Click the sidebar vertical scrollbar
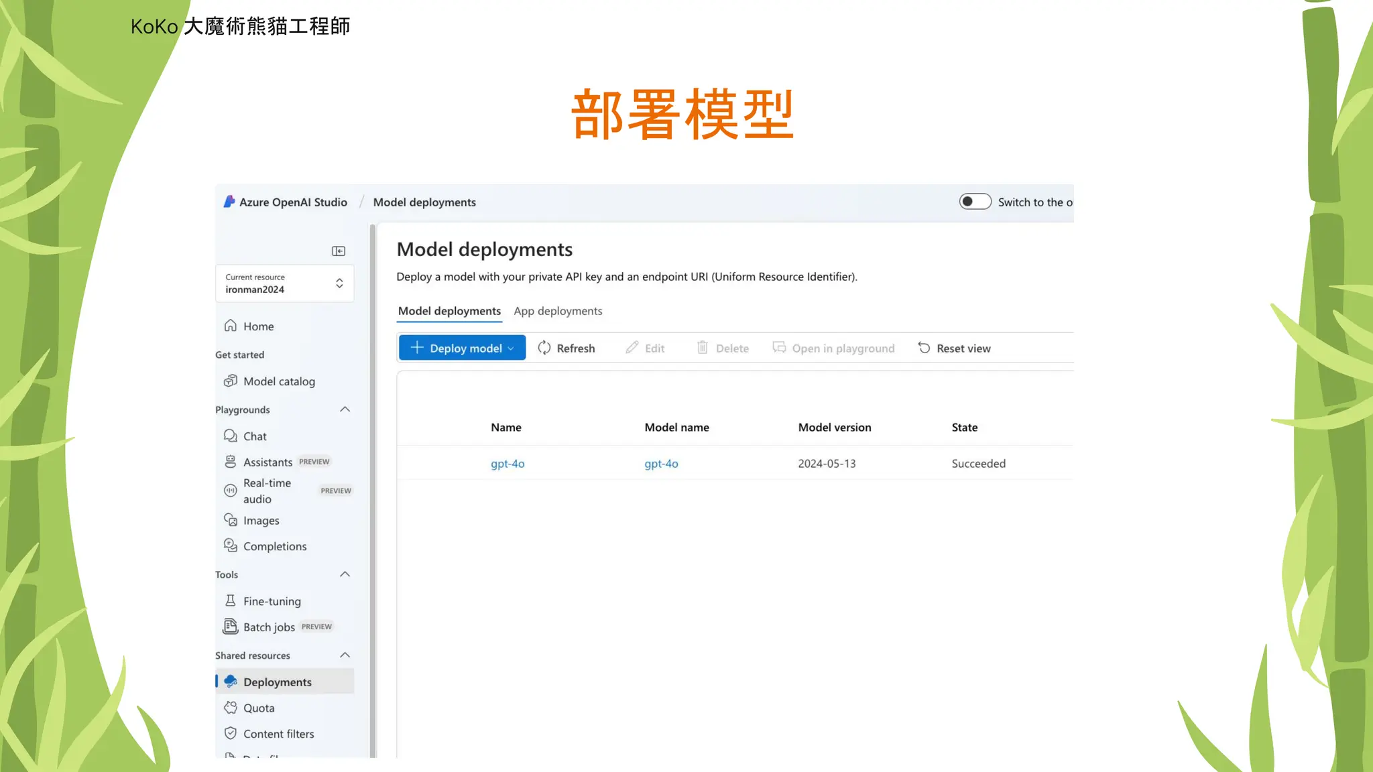Image resolution: width=1373 pixels, height=772 pixels. tap(373, 491)
